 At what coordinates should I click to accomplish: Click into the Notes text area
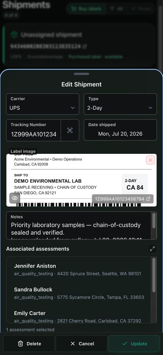tap(79, 225)
